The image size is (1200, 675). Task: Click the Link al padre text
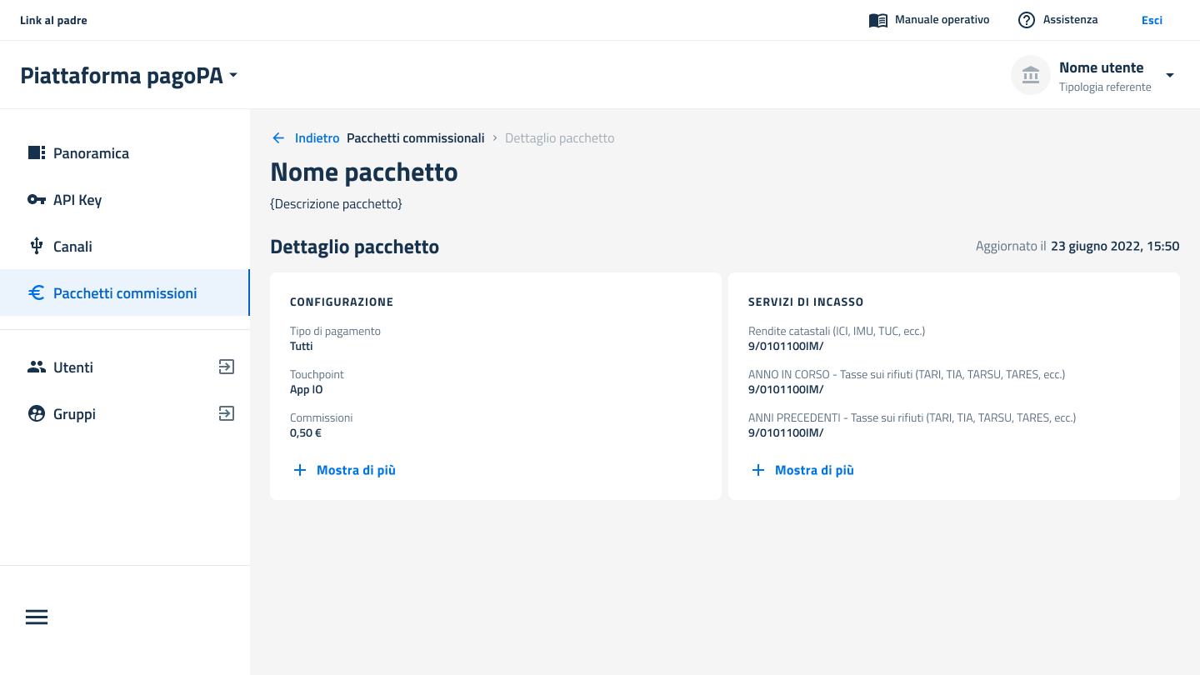(x=53, y=20)
